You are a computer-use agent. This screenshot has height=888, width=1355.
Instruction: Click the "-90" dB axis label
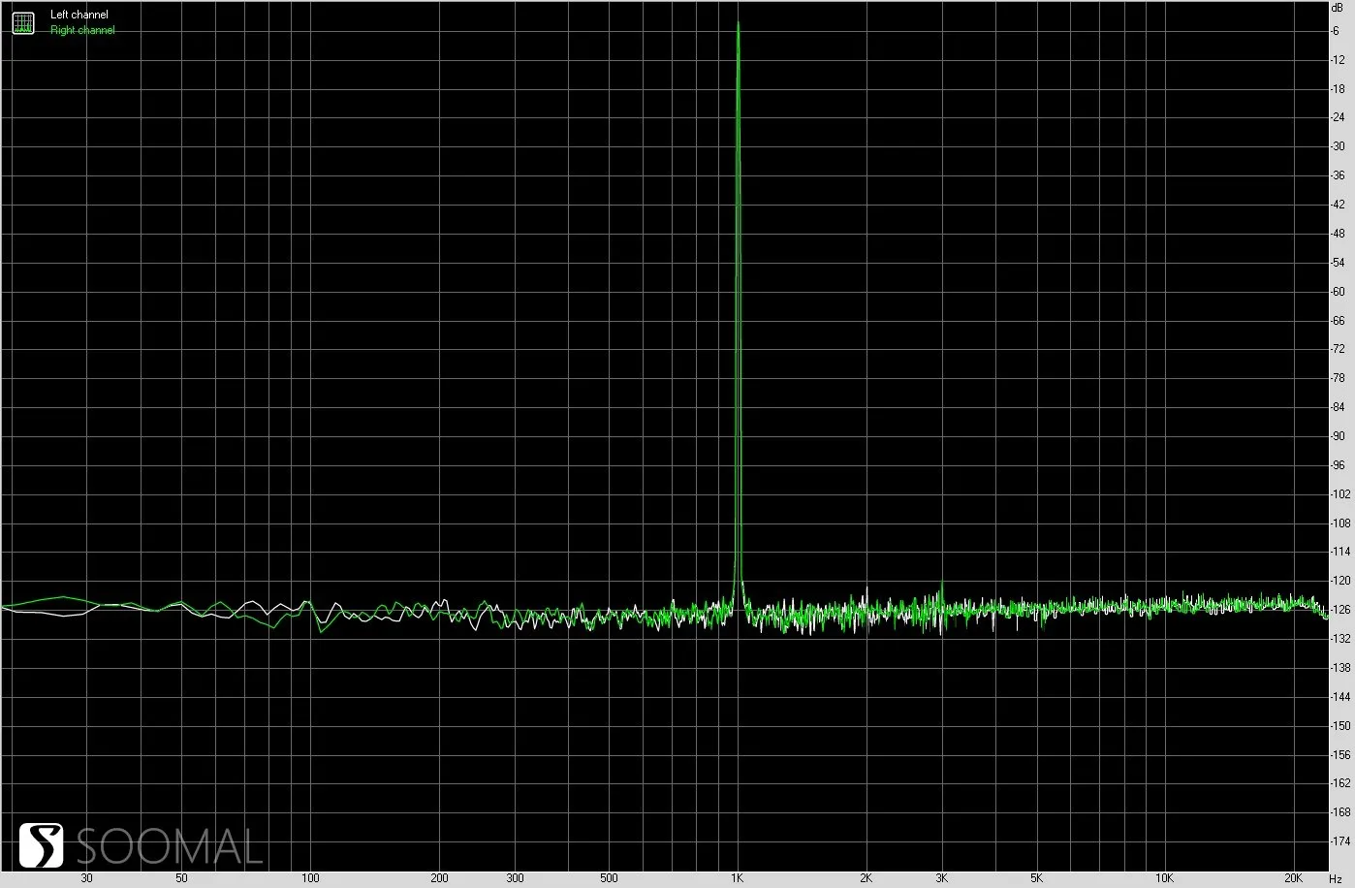pyautogui.click(x=1338, y=436)
